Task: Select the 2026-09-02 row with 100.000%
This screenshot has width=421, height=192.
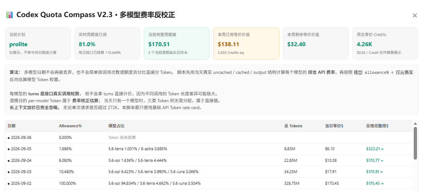Action: (209, 183)
